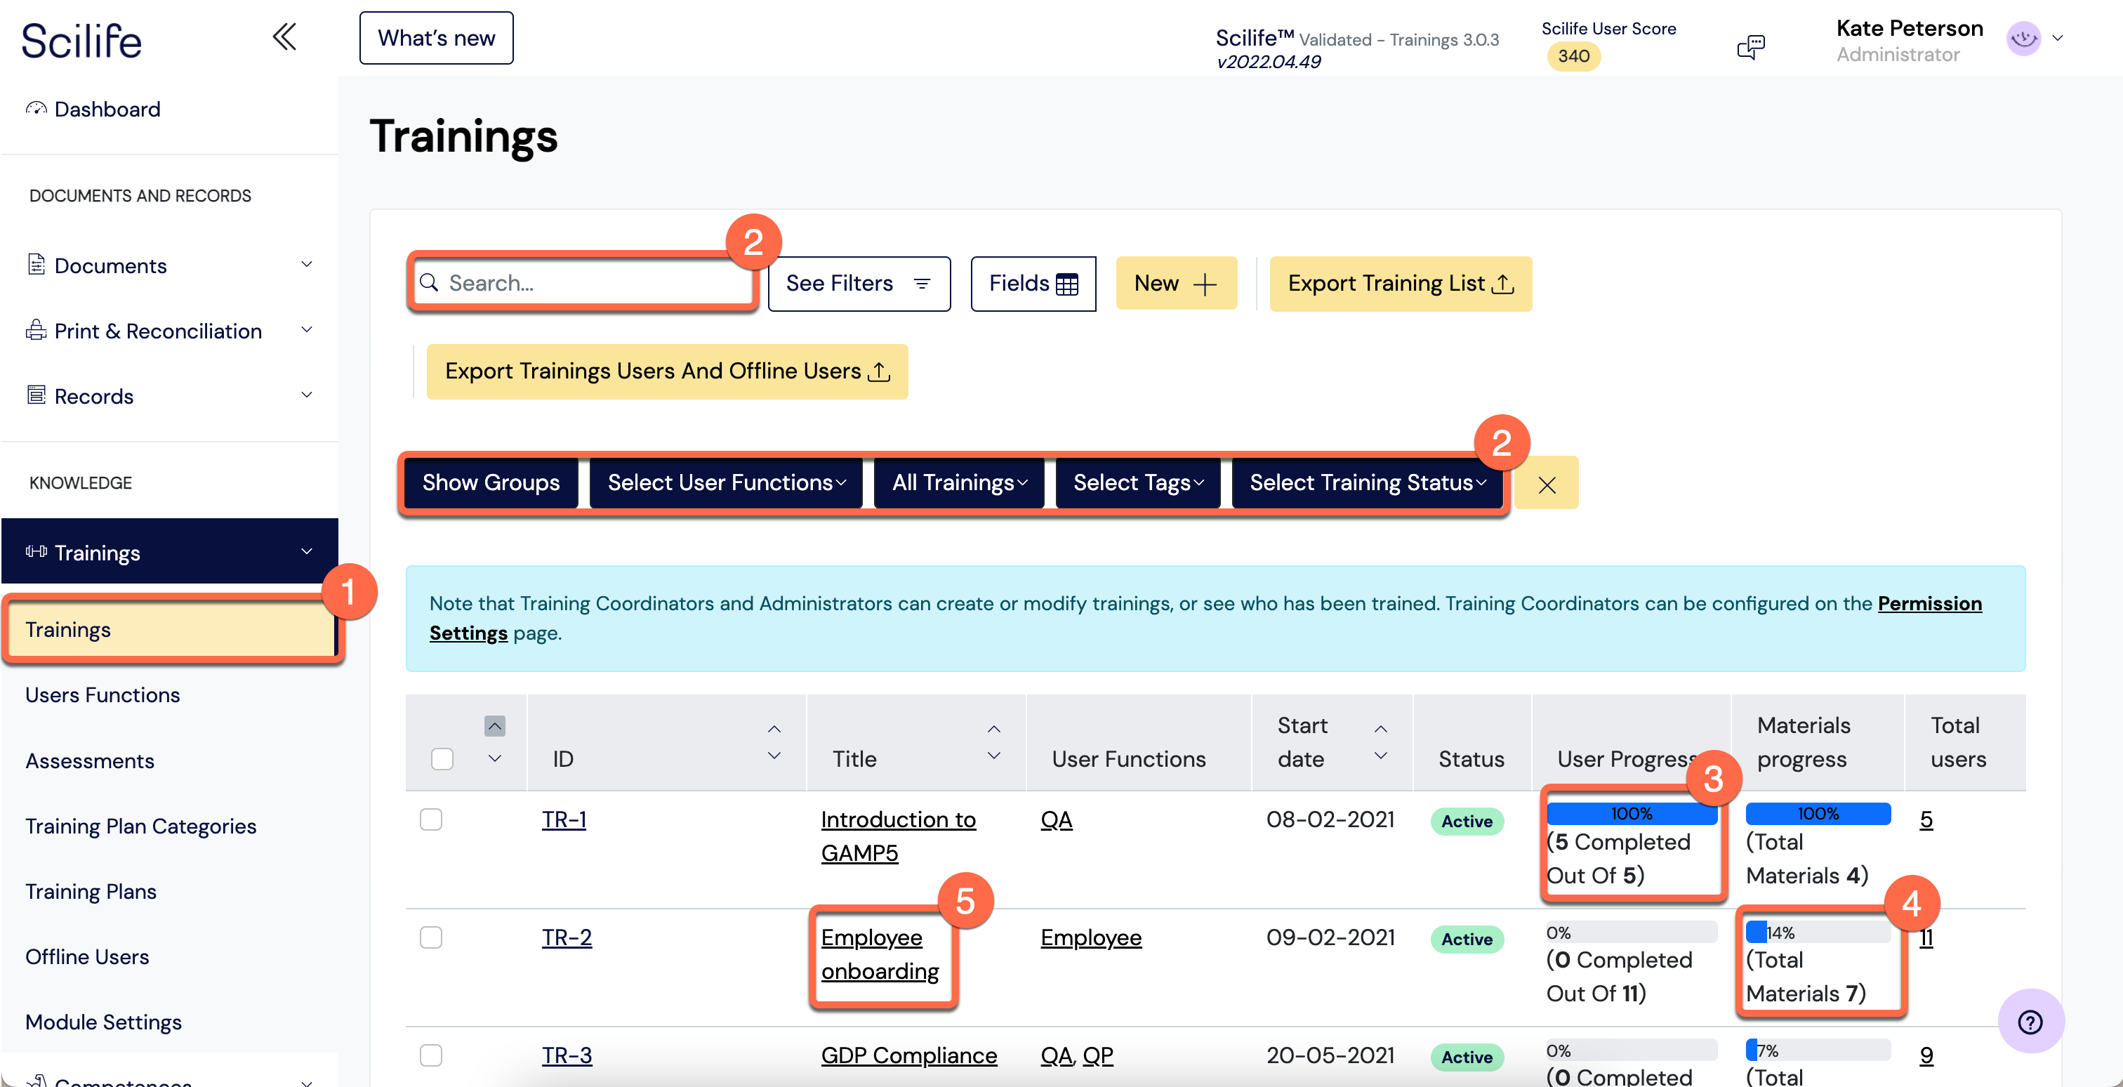Sort Start date ascending arrow
Screen dimensions: 2123x1087
tap(1380, 730)
